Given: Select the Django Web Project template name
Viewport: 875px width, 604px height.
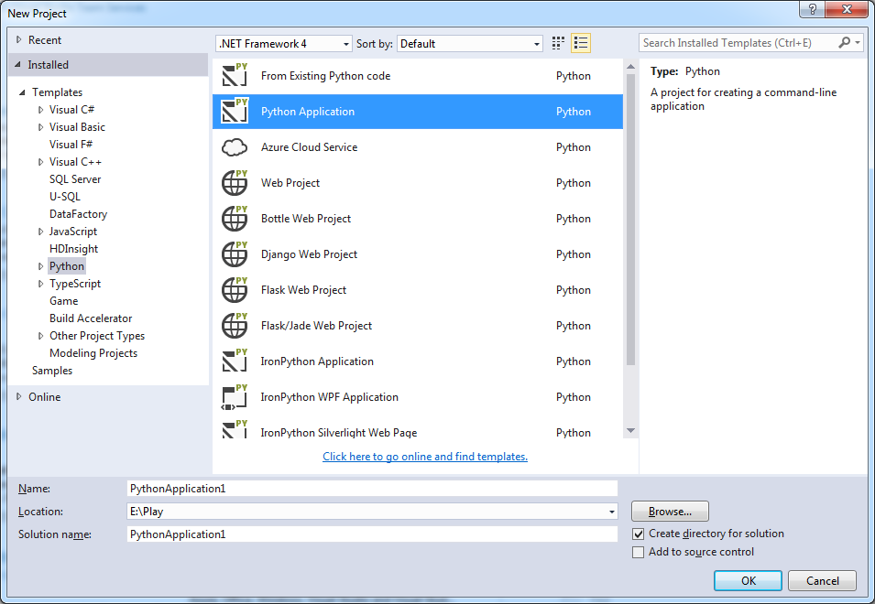Looking at the screenshot, I should [309, 254].
